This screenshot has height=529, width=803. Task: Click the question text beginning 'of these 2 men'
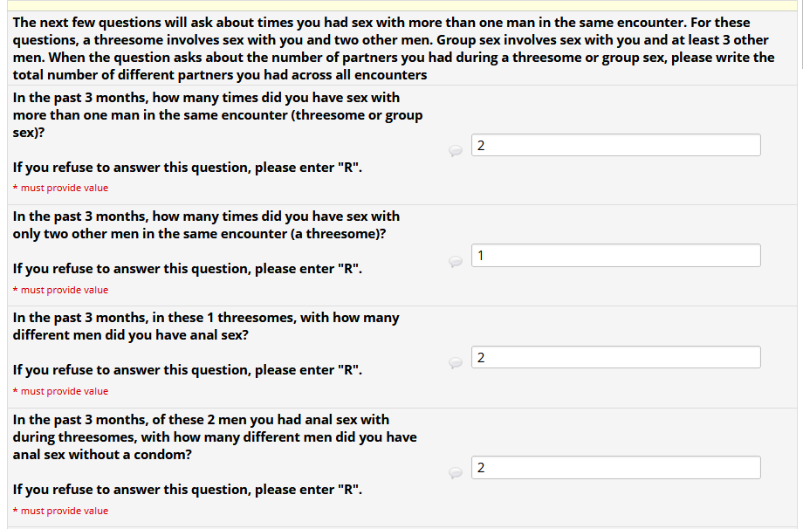pyautogui.click(x=214, y=437)
